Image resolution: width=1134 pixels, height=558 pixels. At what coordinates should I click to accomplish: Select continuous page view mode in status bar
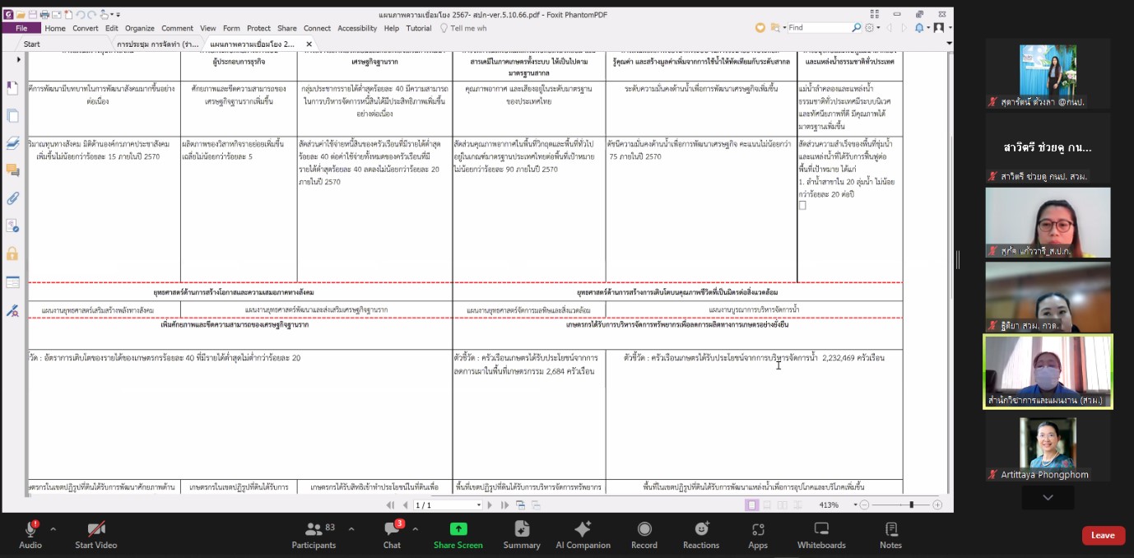click(x=766, y=505)
